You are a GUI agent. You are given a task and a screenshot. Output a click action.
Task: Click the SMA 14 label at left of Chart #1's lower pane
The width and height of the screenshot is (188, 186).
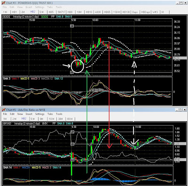coord(8,168)
